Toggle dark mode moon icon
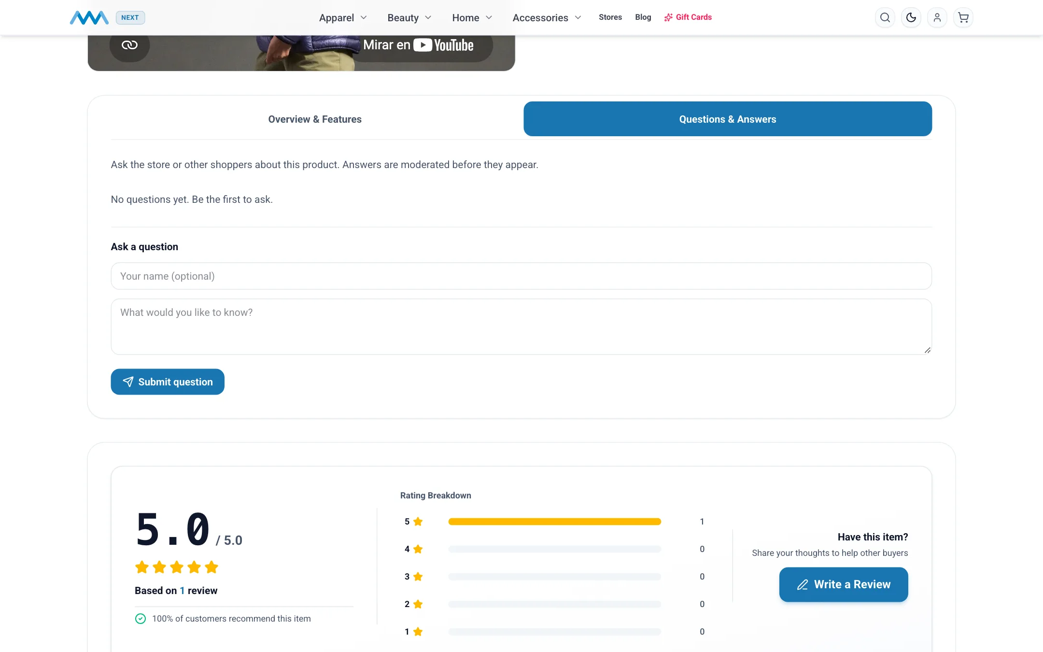 tap(911, 17)
